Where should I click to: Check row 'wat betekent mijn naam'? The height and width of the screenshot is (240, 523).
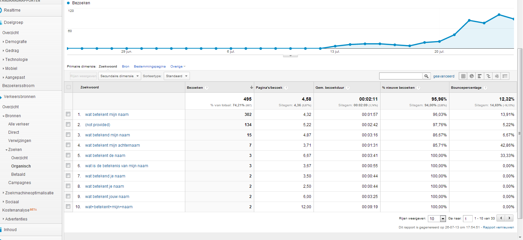(x=68, y=114)
